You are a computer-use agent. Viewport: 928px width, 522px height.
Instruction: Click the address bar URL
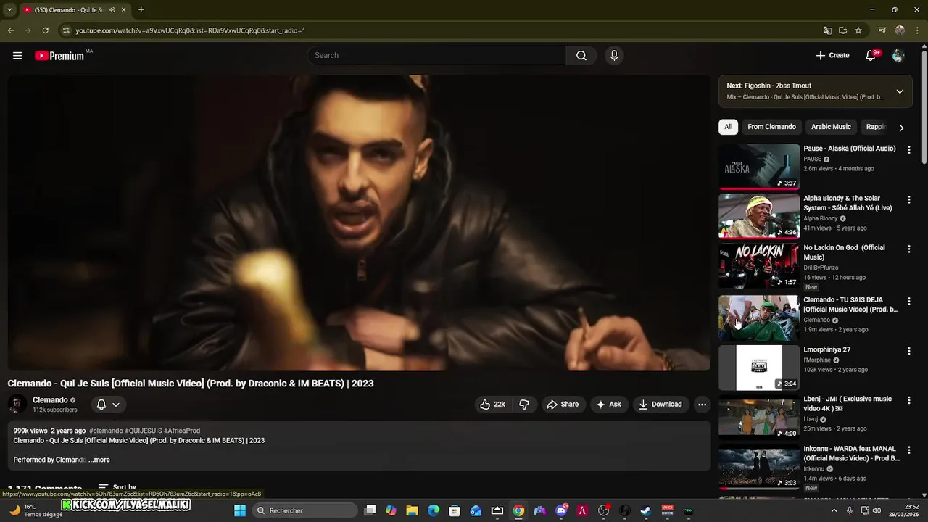[x=191, y=30]
